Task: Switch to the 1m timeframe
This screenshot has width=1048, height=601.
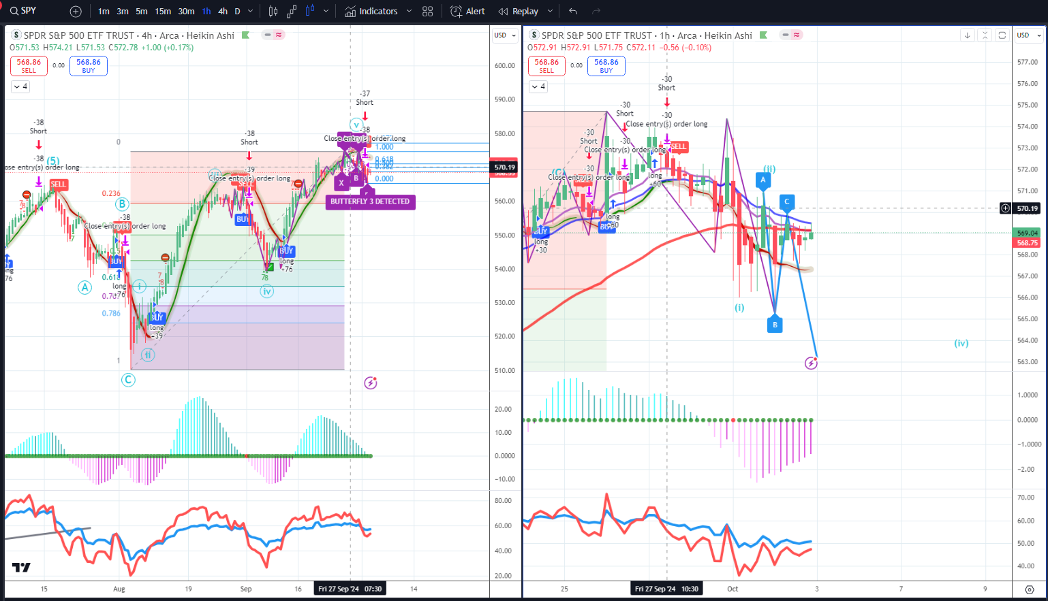Action: [104, 12]
